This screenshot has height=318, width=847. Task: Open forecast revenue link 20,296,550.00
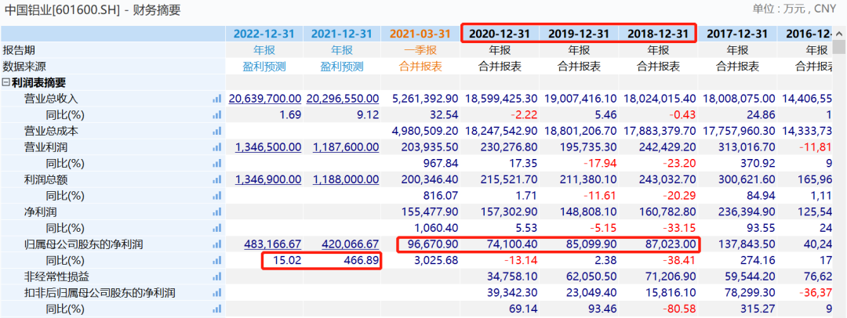coord(343,99)
